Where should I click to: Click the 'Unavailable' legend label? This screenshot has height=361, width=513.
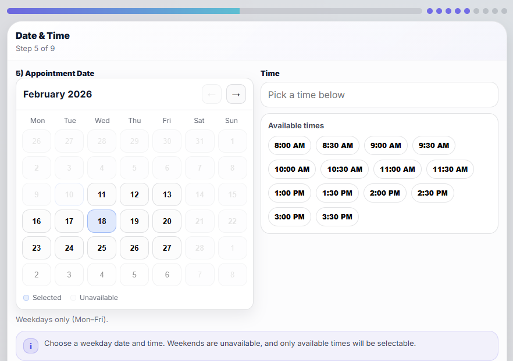98,298
